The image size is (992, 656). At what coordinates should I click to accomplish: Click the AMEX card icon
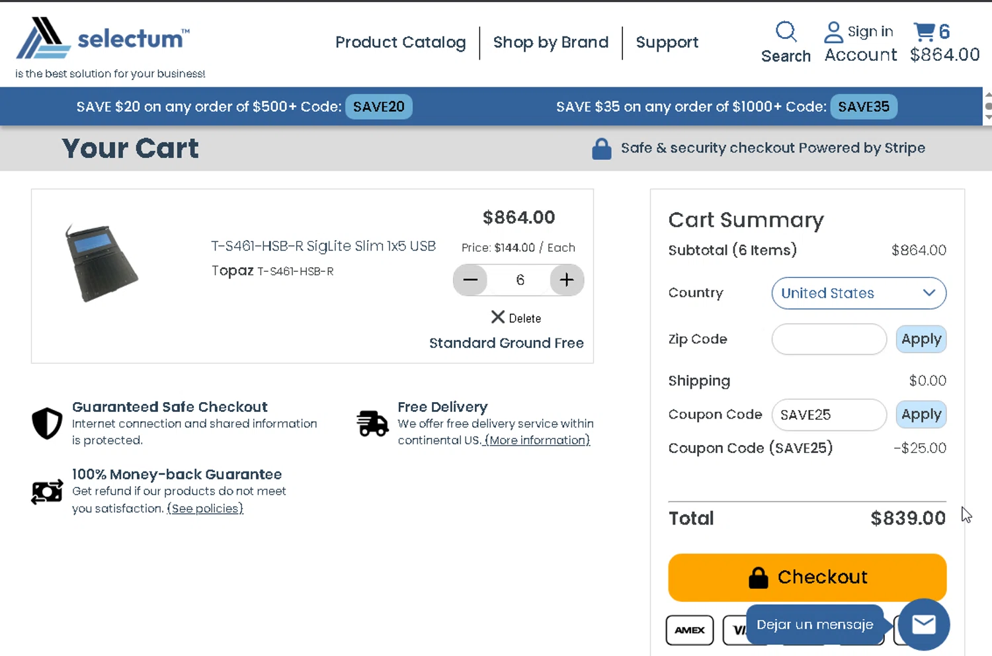690,630
